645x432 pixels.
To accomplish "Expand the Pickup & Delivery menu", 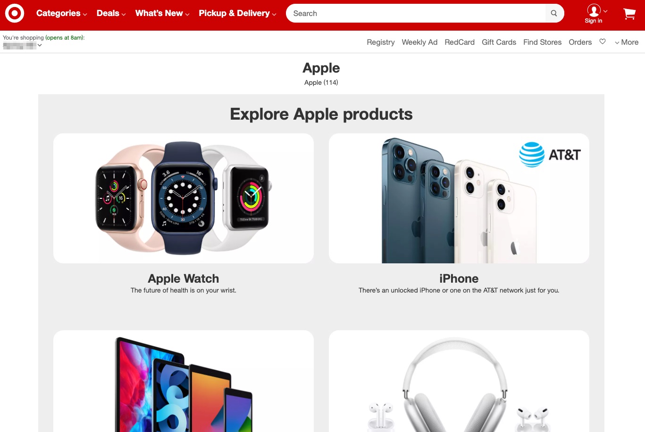I will 237,13.
